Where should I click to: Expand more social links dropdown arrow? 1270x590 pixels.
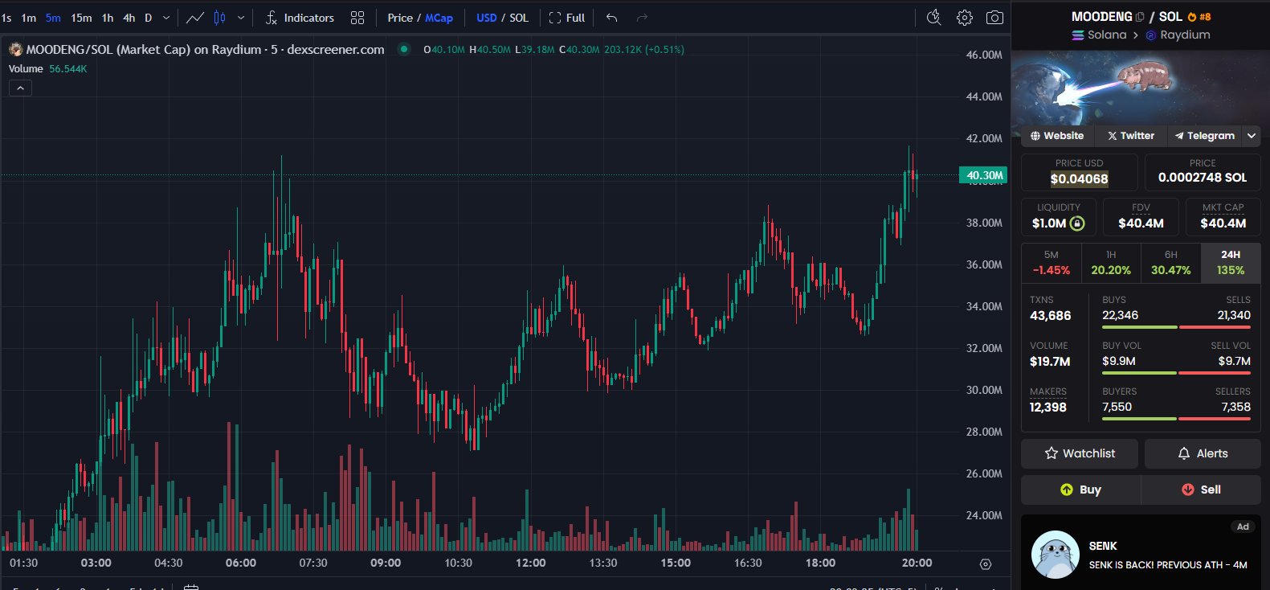point(1251,136)
